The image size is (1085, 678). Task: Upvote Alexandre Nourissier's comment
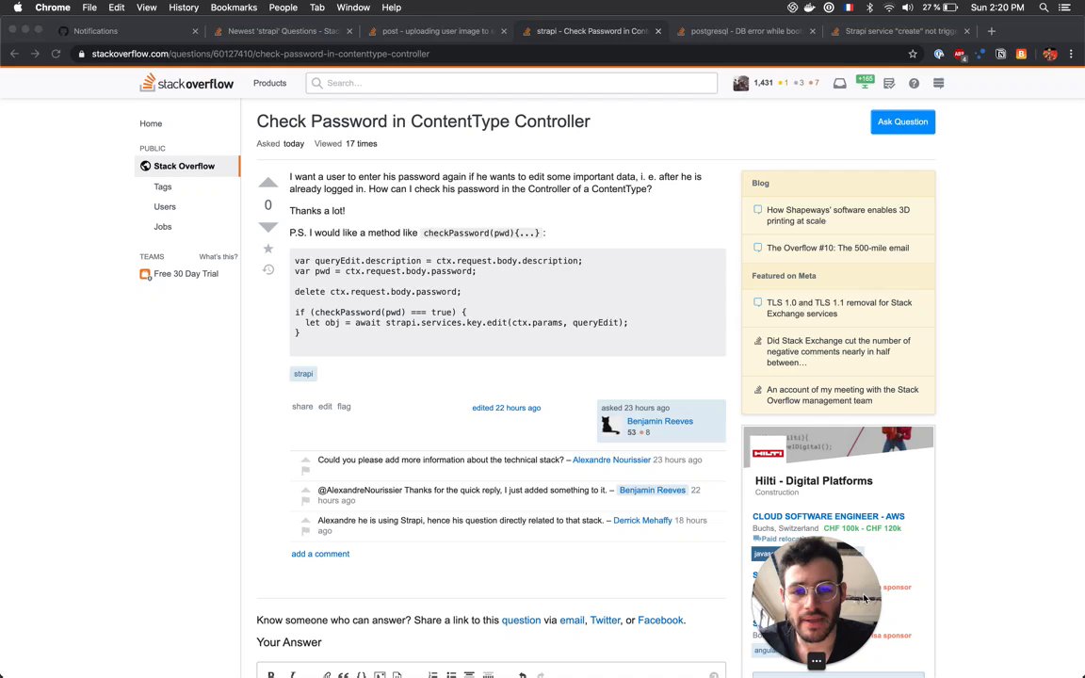click(x=305, y=458)
